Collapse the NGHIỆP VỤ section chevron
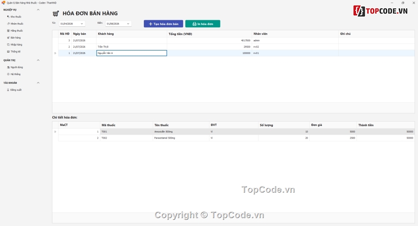Viewport: 418px width, 226px height. point(38,10)
